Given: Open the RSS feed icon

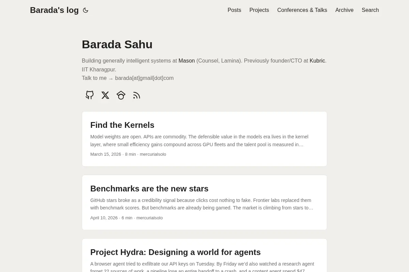Looking at the screenshot, I should tap(137, 95).
